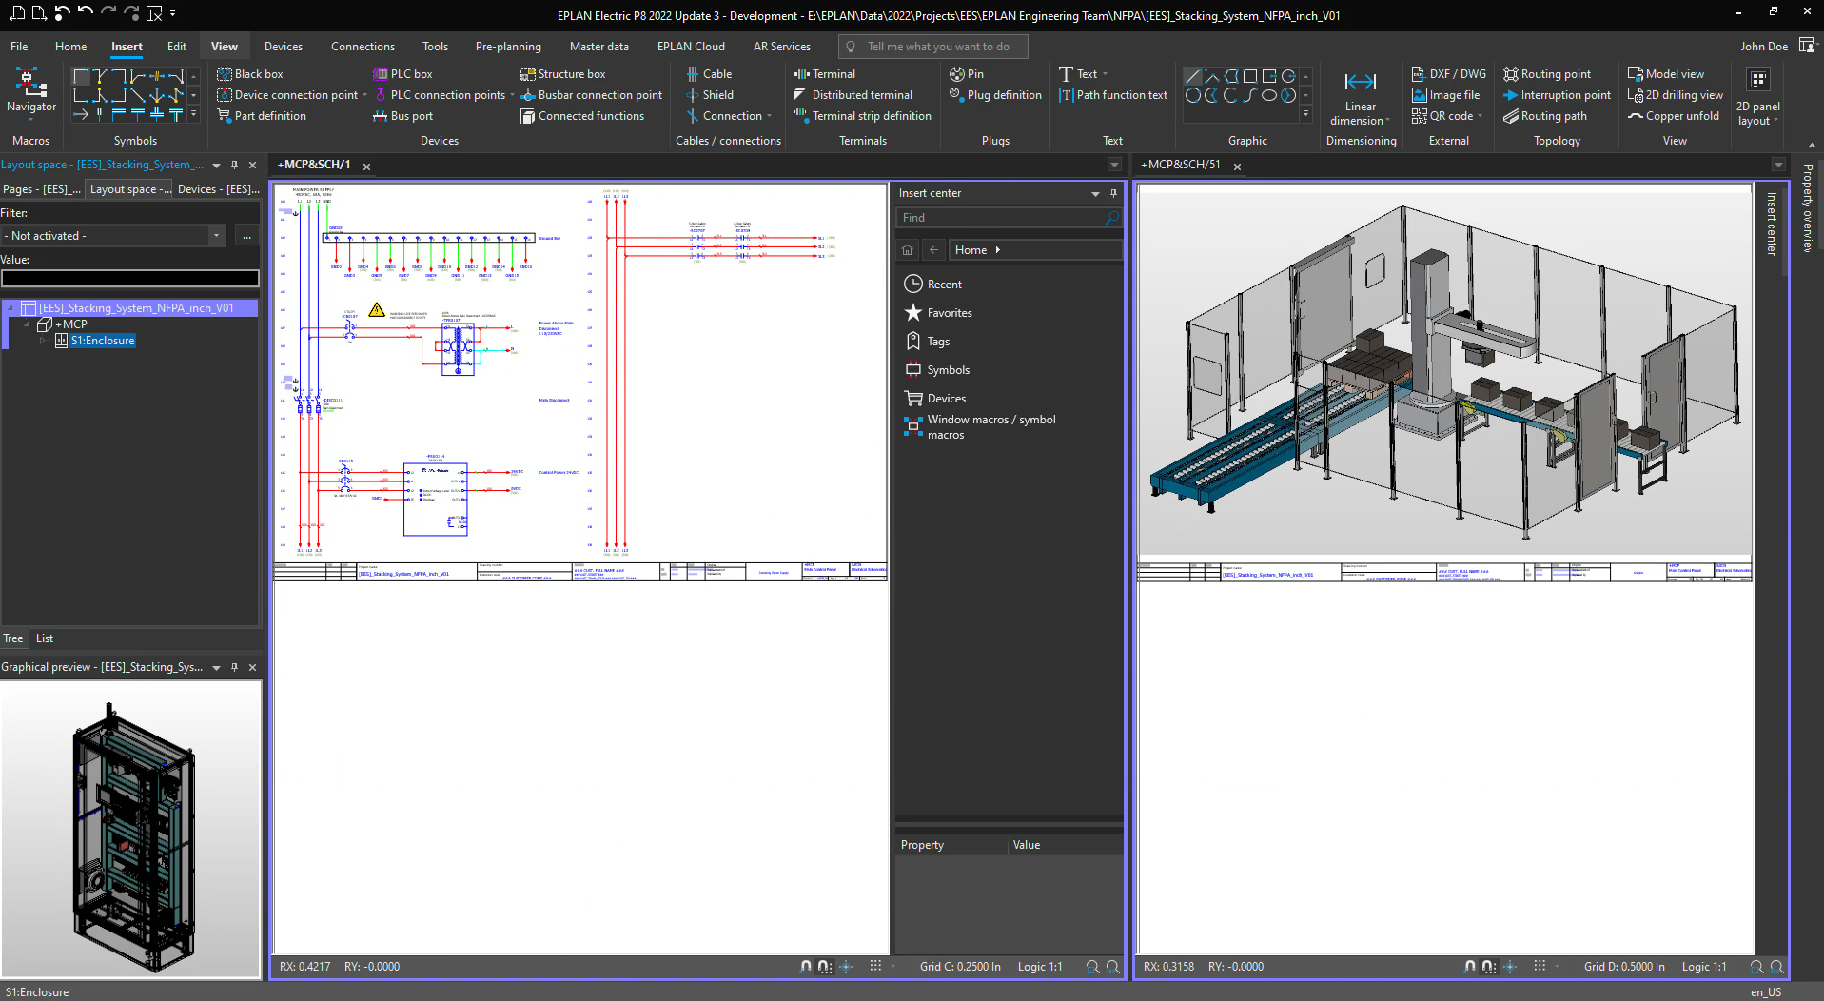This screenshot has width=1824, height=1001.
Task: Collapse the +MCP tree node
Action: pyautogui.click(x=27, y=324)
